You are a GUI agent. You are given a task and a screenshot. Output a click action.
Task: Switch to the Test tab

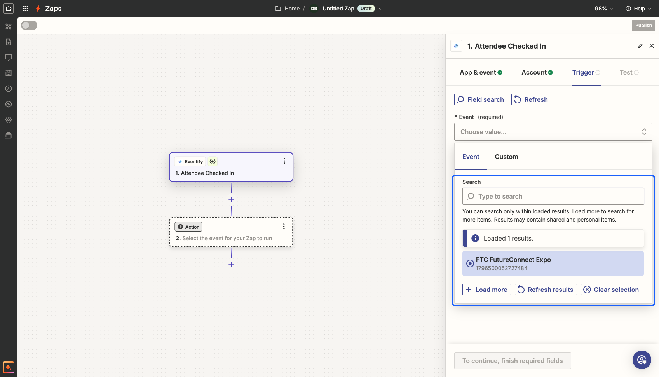(x=629, y=72)
